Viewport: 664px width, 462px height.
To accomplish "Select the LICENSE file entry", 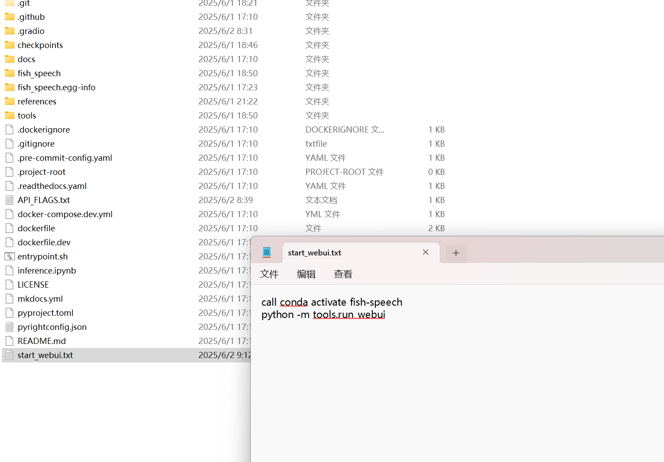I will [33, 285].
